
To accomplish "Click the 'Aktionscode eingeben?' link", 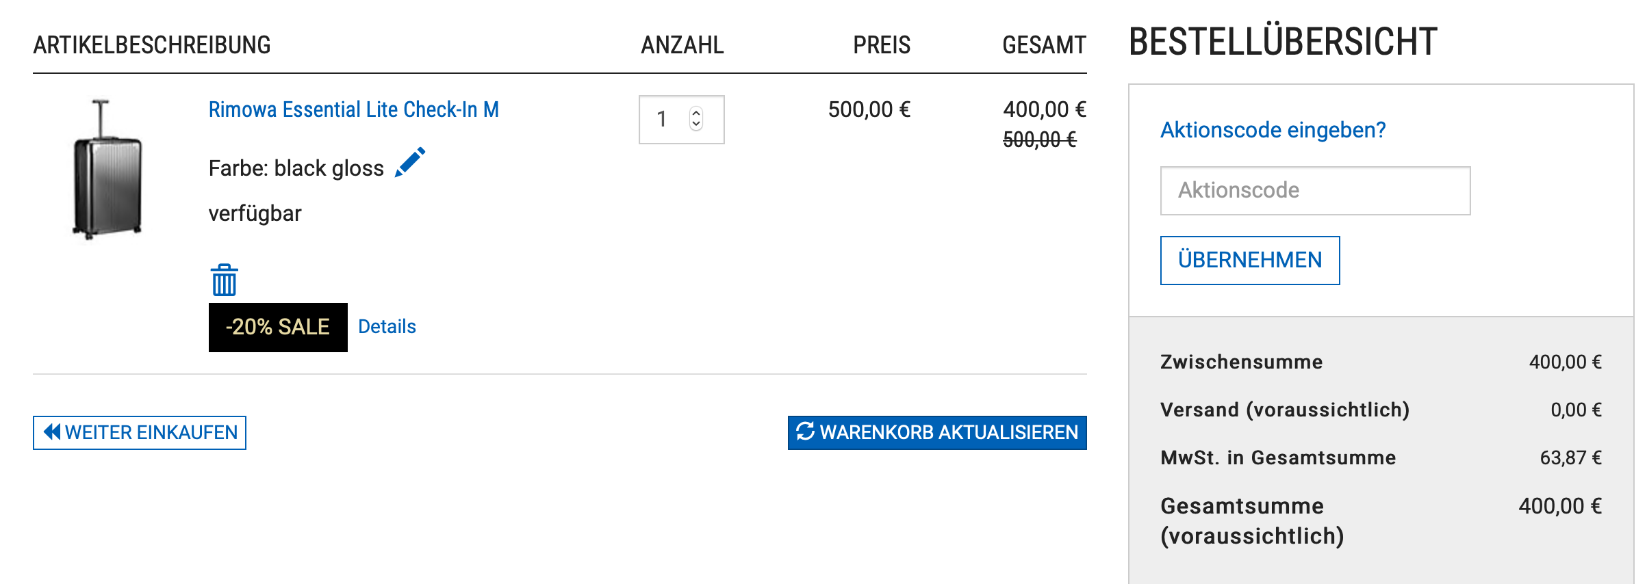I will tap(1273, 130).
